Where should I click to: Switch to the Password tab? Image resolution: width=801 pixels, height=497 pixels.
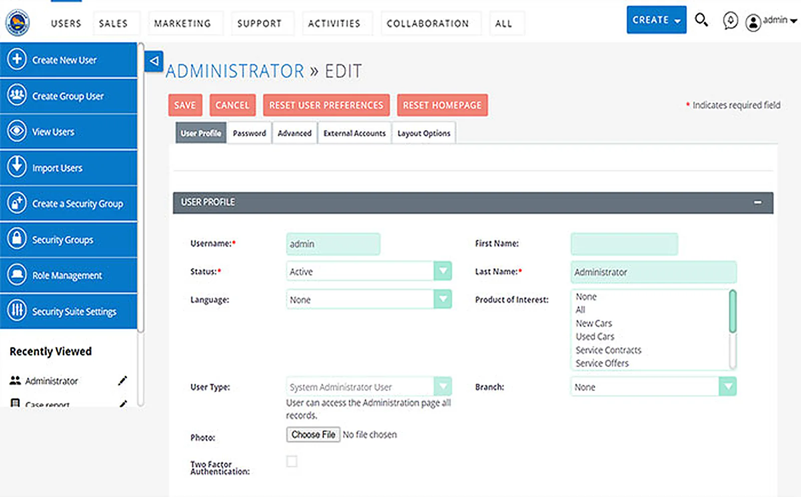click(249, 133)
